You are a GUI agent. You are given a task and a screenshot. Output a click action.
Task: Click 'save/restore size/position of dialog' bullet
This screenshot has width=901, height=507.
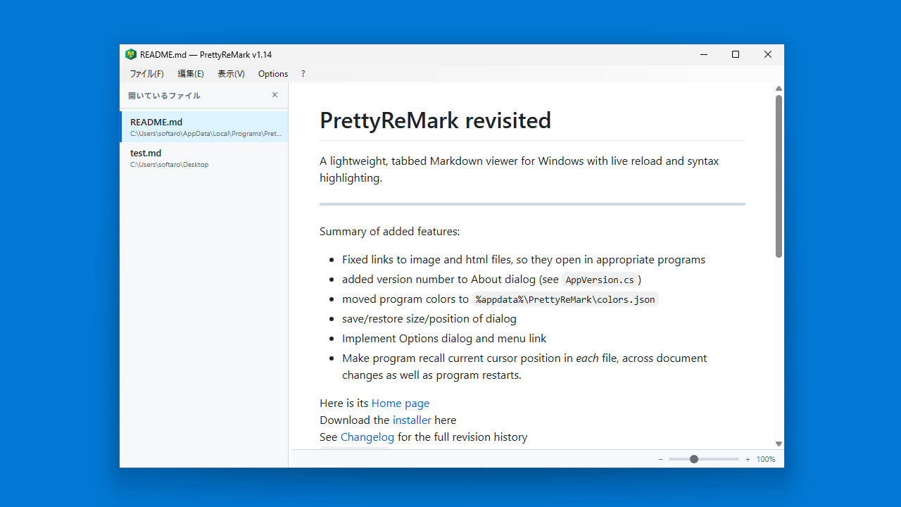tap(429, 318)
